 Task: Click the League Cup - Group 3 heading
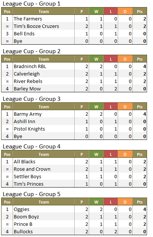(x=32, y=99)
